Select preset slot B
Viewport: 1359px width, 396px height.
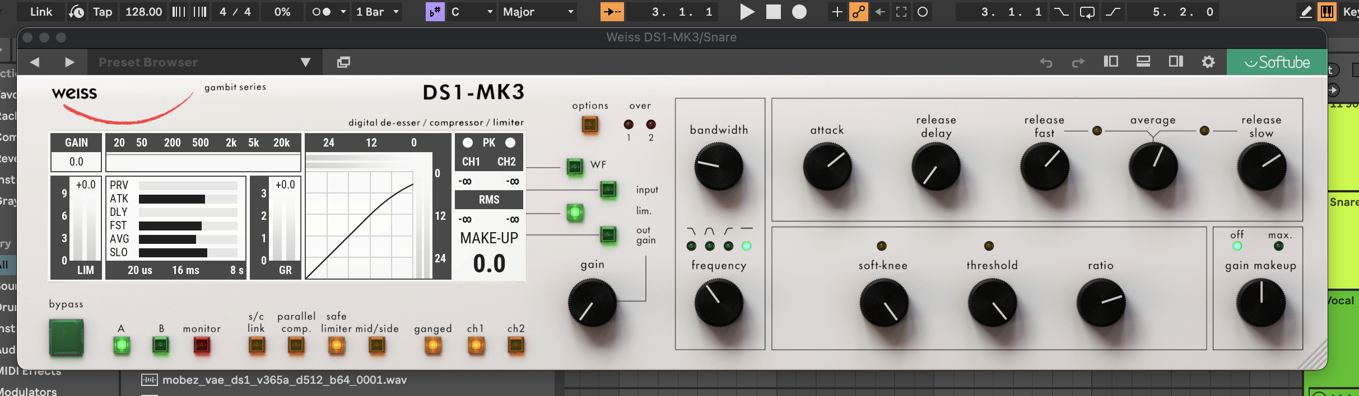click(161, 346)
